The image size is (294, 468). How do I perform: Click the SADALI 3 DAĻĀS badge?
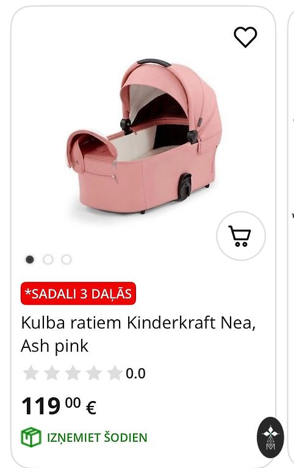coord(78,293)
